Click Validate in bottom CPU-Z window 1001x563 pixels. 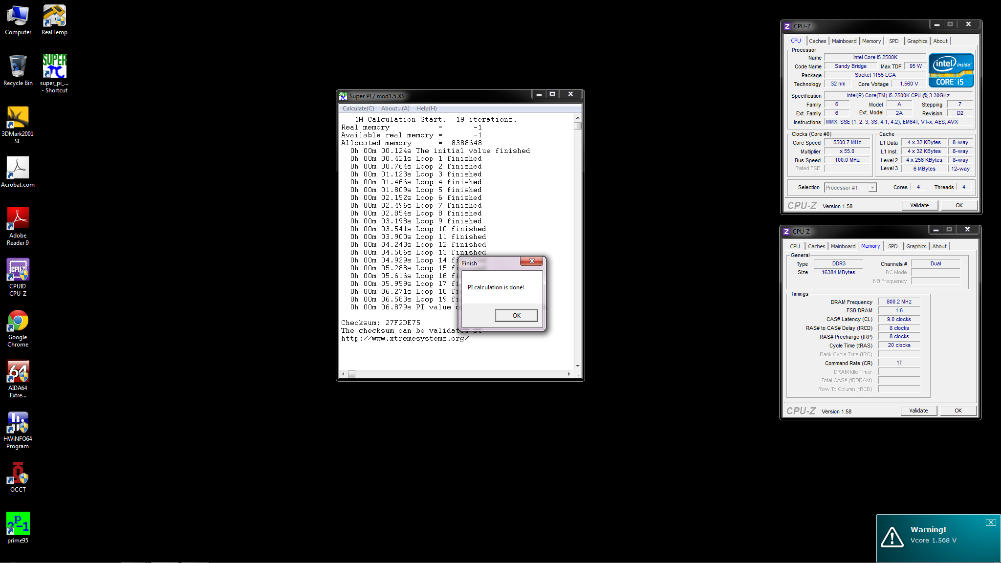point(918,411)
